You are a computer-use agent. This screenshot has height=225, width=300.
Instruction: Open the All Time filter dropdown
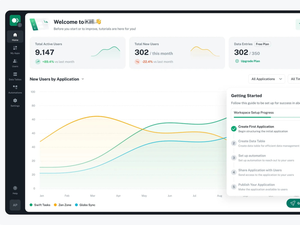coord(294,79)
